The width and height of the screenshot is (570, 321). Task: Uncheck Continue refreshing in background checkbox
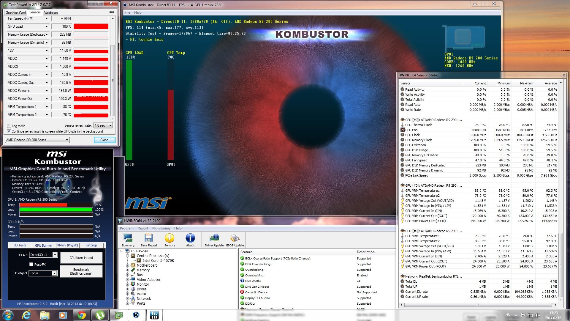pyautogui.click(x=9, y=131)
